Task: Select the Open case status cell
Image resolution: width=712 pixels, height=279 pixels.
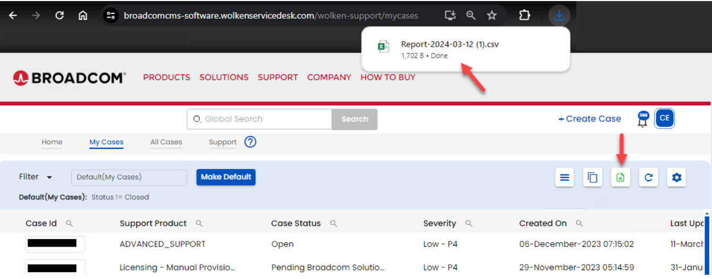Action: (282, 244)
